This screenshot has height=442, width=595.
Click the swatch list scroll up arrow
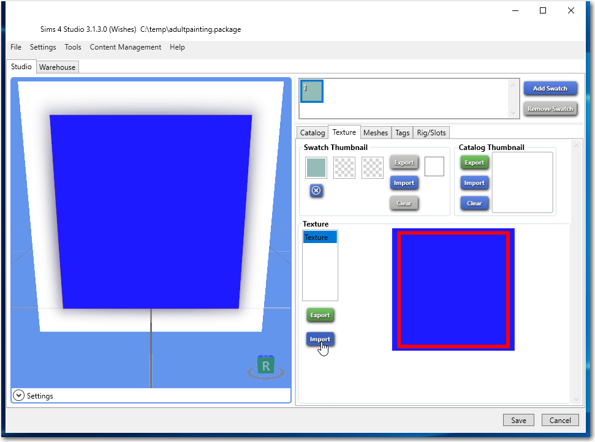[513, 85]
